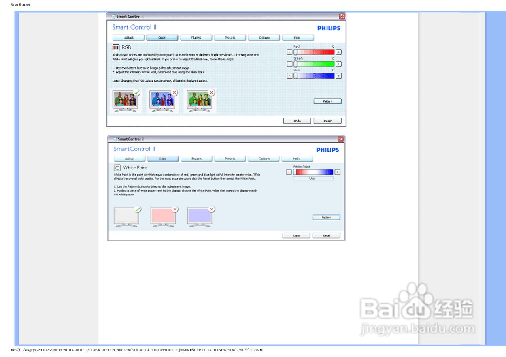Click the User preset button

(313, 178)
